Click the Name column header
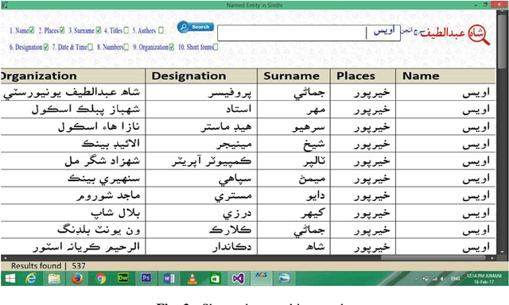 click(x=445, y=75)
